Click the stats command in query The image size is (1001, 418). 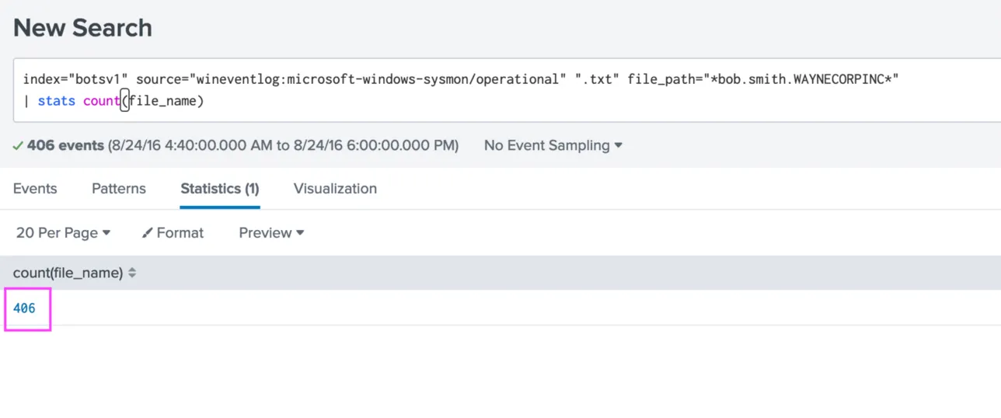click(x=57, y=101)
